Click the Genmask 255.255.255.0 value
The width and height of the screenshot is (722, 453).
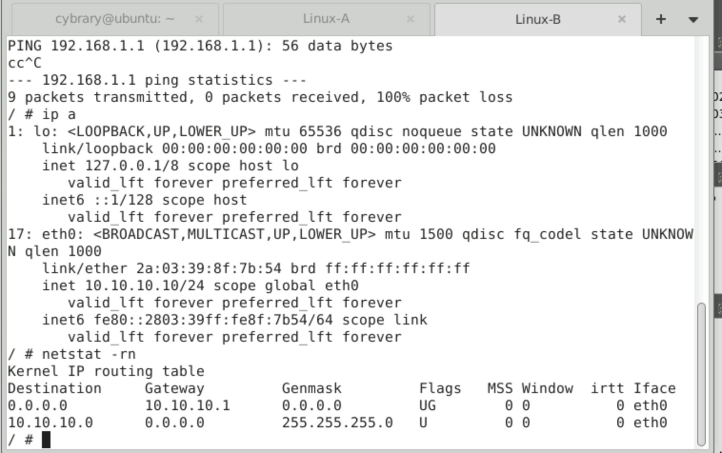point(337,423)
